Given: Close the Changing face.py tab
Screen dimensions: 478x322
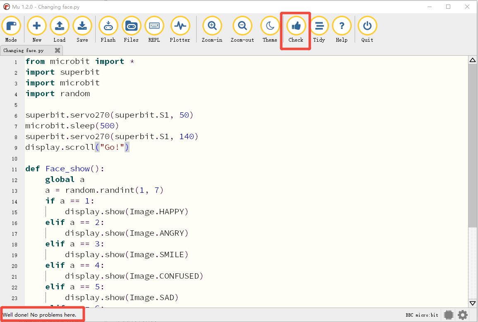Looking at the screenshot, I should pos(57,50).
